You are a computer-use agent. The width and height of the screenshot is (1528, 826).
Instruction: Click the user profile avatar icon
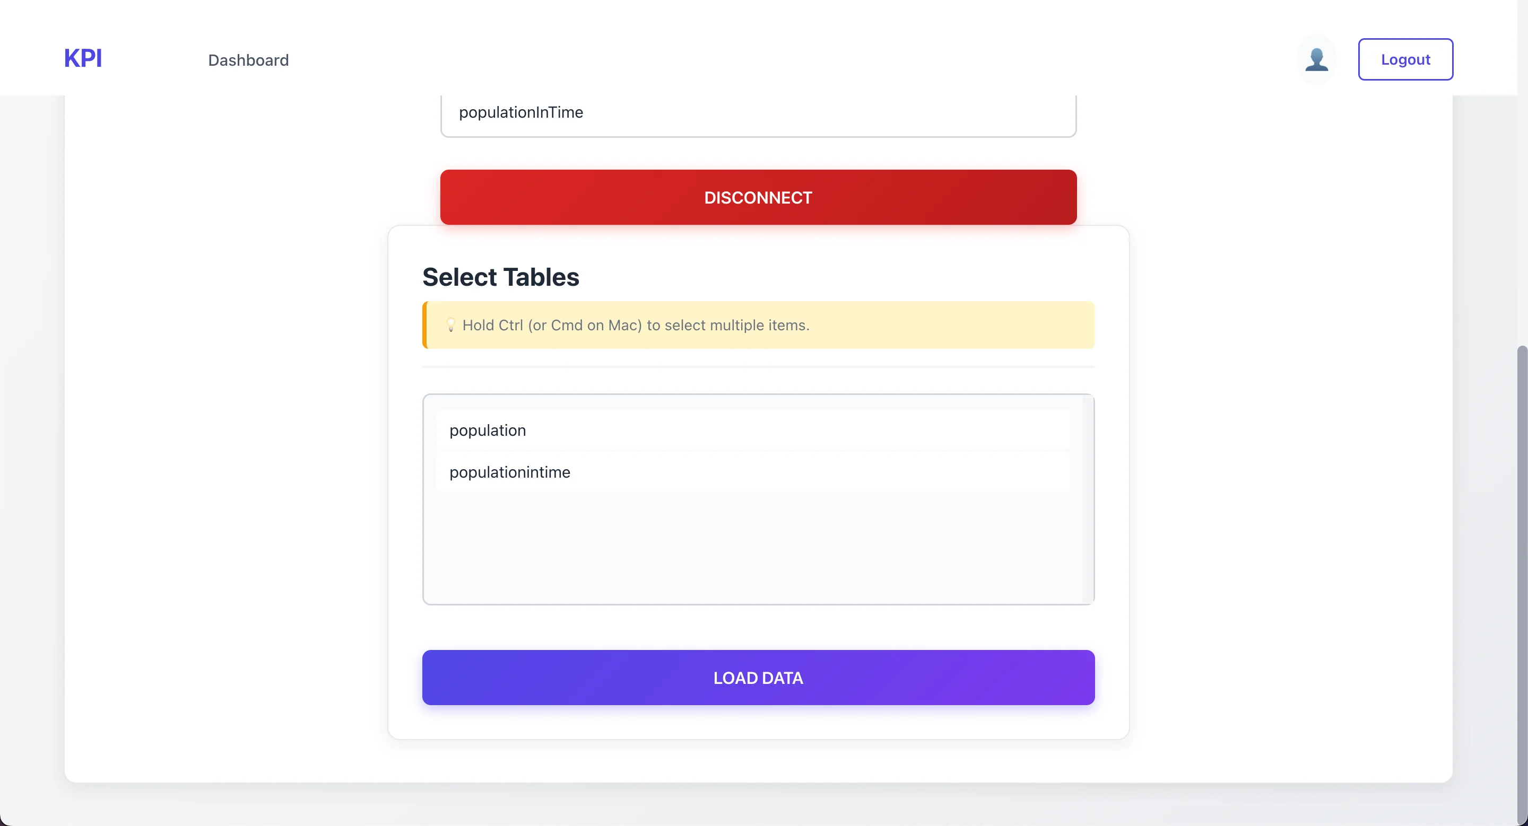point(1316,59)
